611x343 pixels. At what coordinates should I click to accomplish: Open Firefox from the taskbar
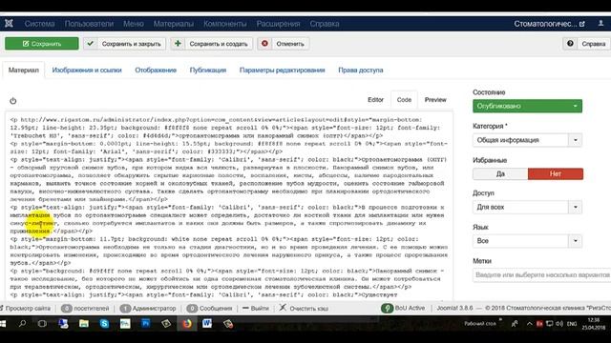click(x=187, y=324)
